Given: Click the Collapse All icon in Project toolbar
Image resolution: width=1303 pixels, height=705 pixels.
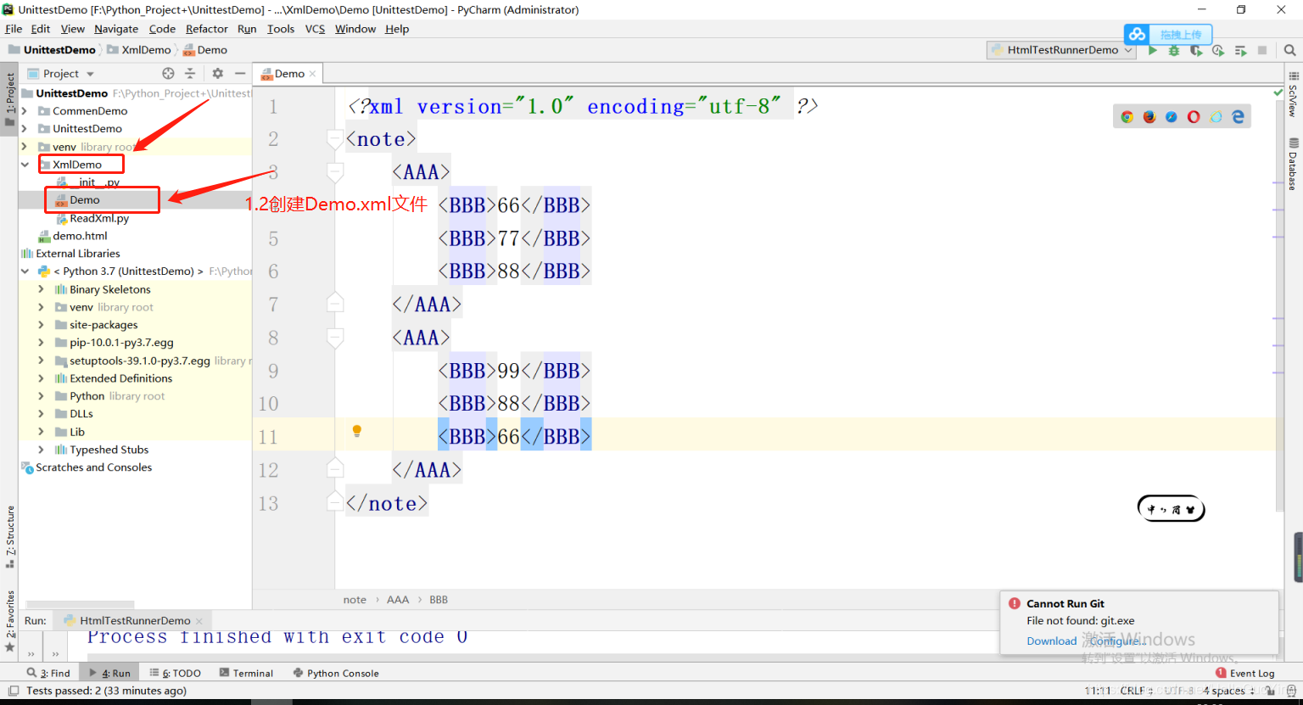Looking at the screenshot, I should (190, 74).
